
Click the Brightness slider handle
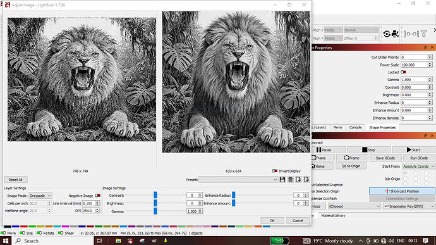[x=155, y=203]
